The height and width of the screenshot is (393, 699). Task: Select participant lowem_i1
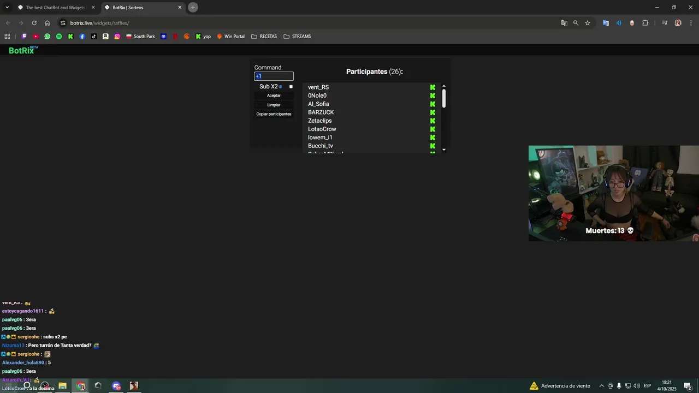pyautogui.click(x=320, y=138)
